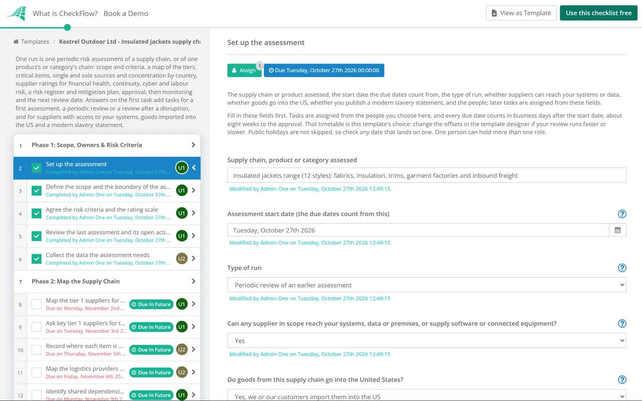Screen dimensions: 642x401
Task: Click Due In Future badge on task 9
Action: pyautogui.click(x=151, y=327)
